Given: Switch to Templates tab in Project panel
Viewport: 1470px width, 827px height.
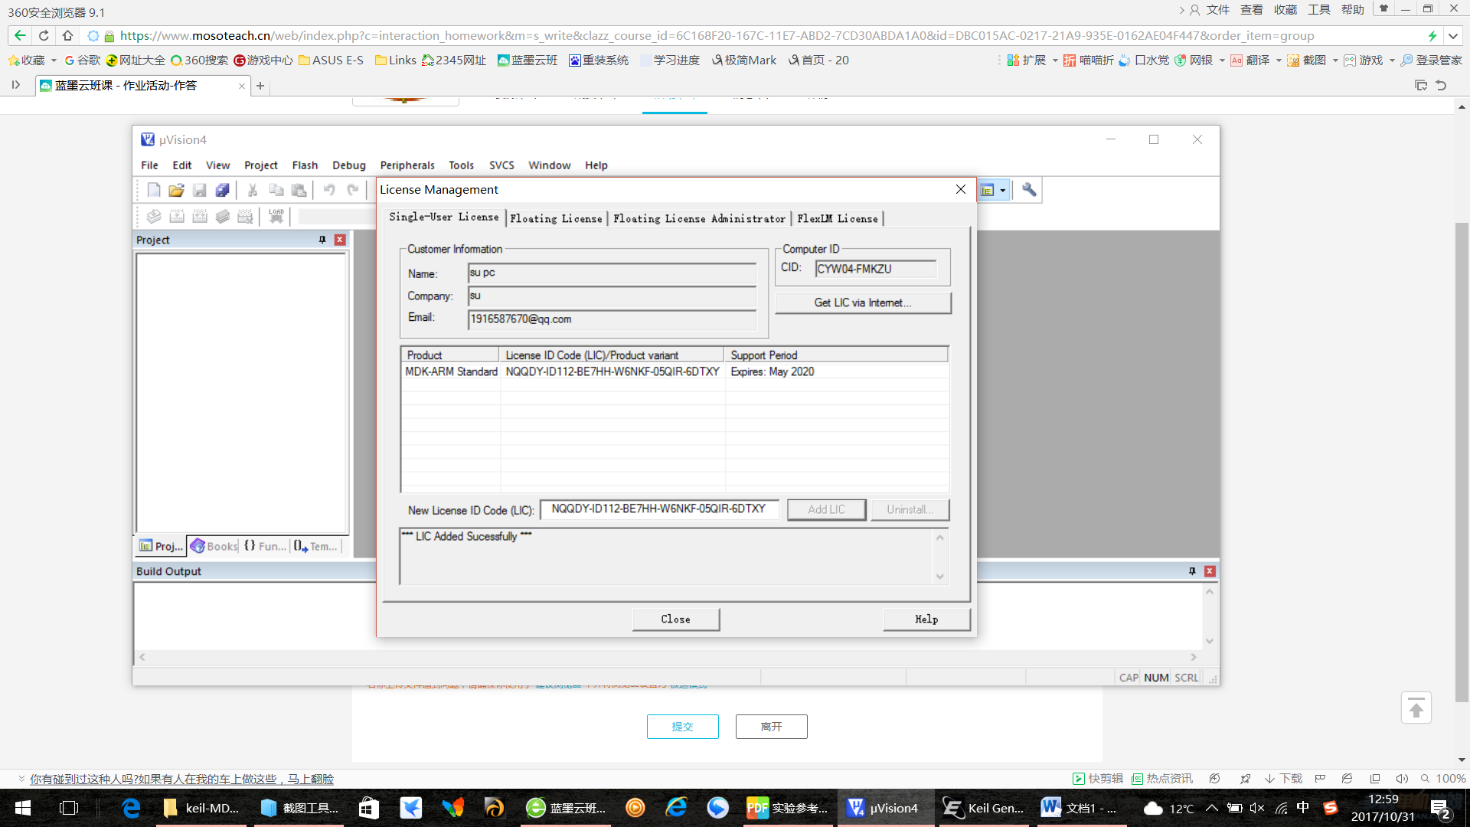Looking at the screenshot, I should click(315, 546).
